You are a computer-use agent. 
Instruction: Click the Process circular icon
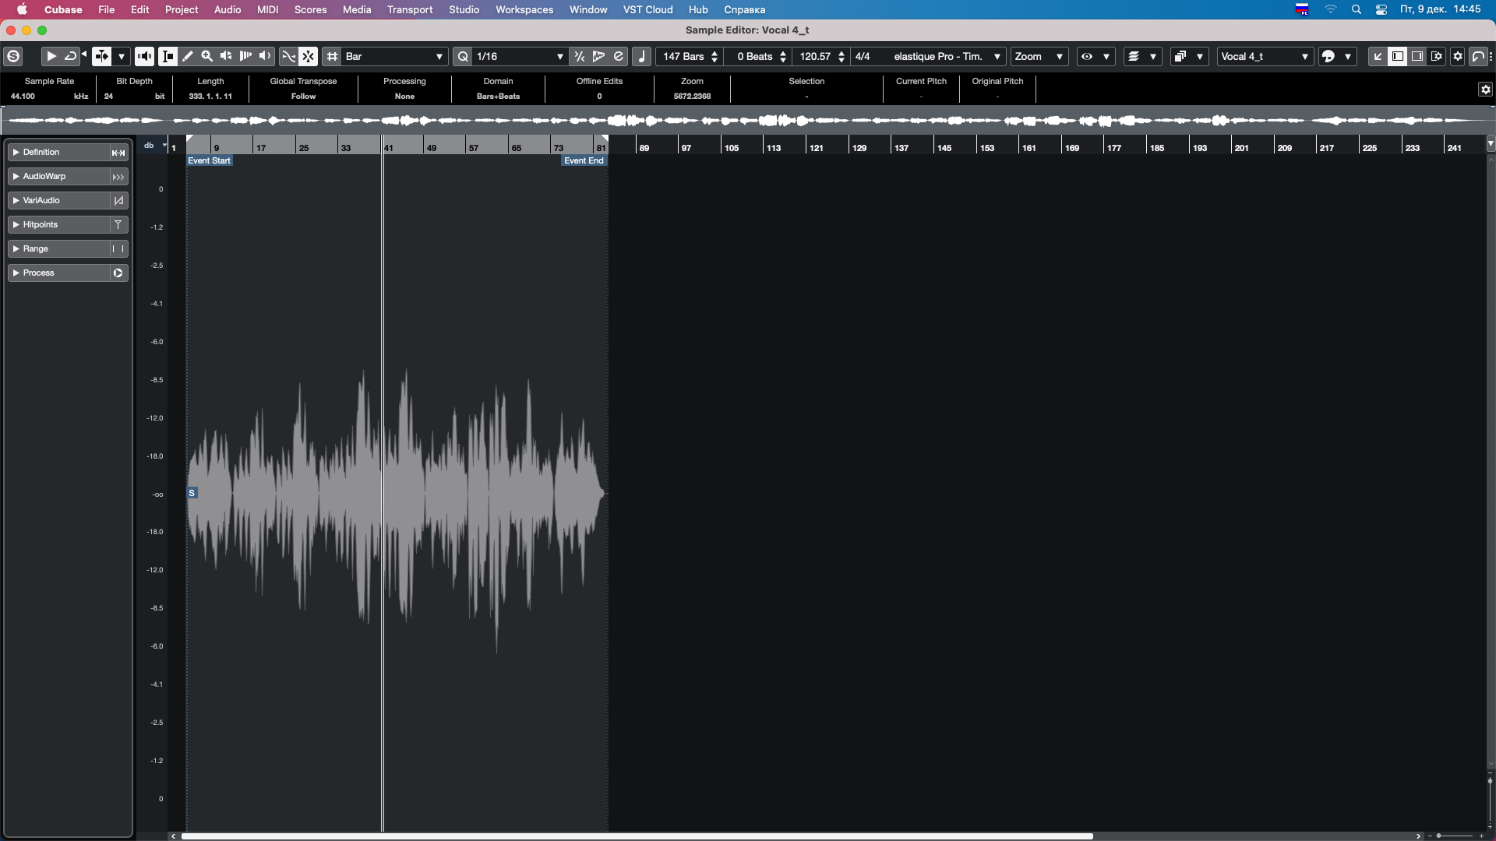pos(118,273)
